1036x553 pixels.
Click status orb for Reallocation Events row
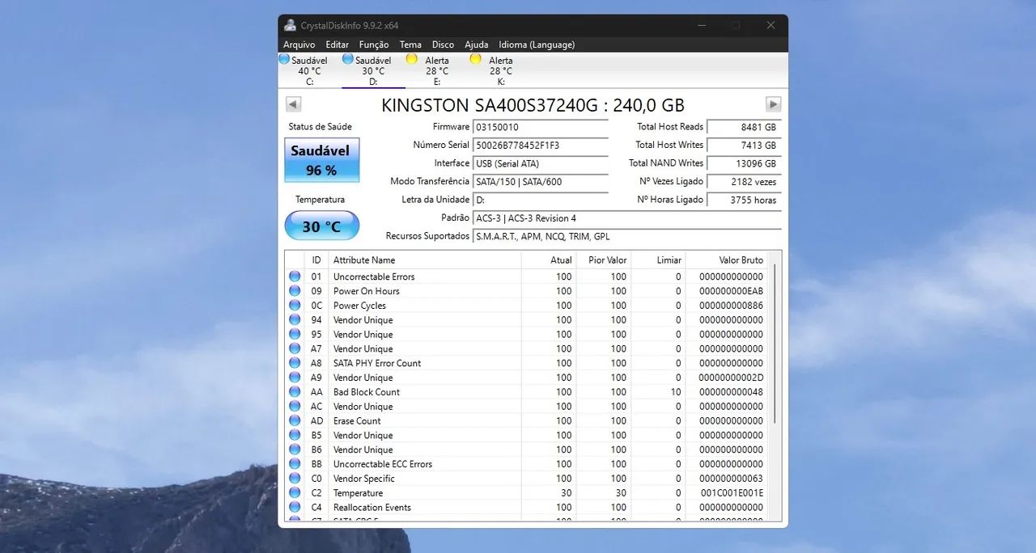295,508
